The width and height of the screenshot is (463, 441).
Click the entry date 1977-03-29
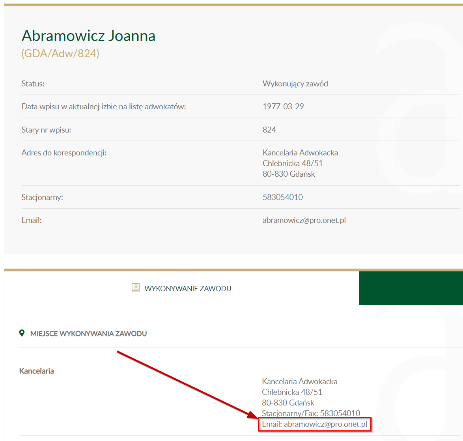(283, 107)
